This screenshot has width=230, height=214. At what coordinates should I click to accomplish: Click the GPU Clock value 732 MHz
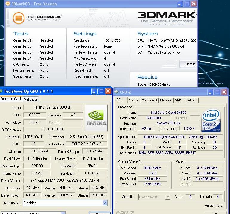(33, 188)
